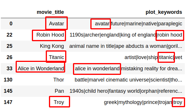The height and width of the screenshot is (108, 190).
Task: Click the Titanic title cell
Action: 56,57
